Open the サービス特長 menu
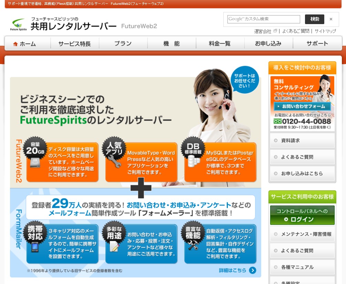 tap(74, 44)
